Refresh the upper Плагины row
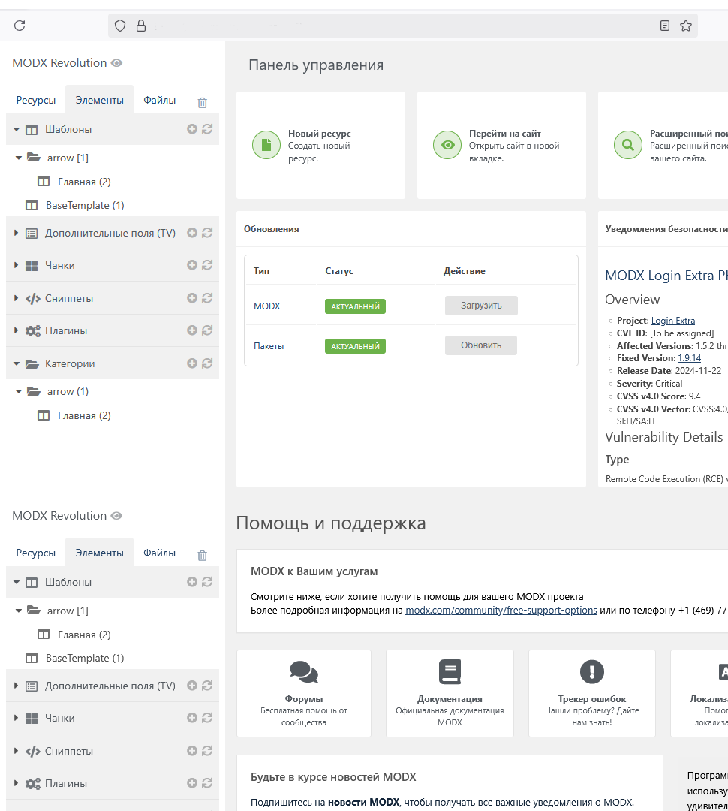The height and width of the screenshot is (811, 728). 207,330
